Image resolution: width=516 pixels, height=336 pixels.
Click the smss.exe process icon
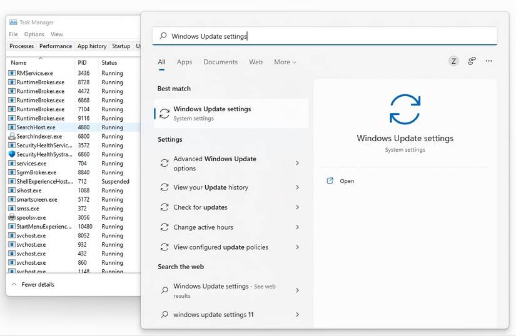tap(12, 208)
